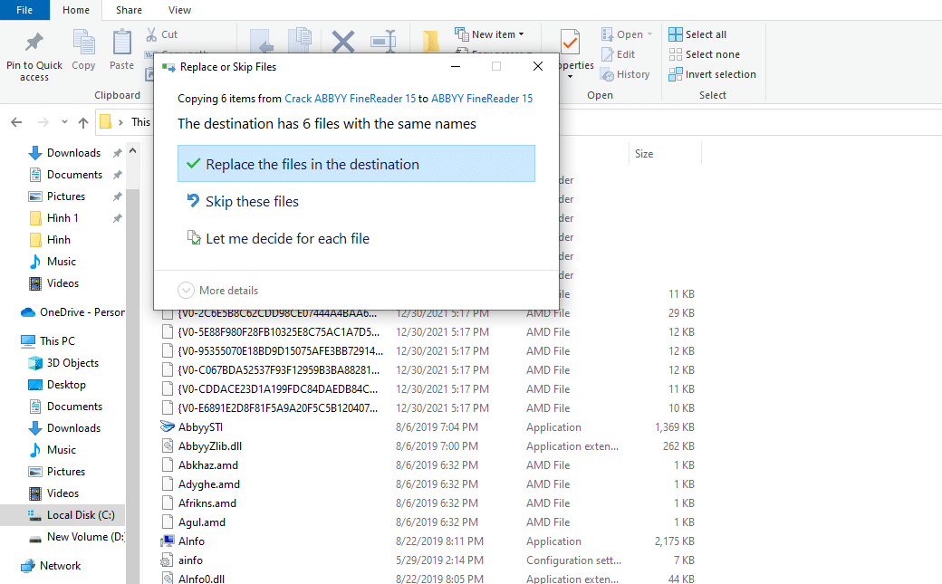The width and height of the screenshot is (942, 584).
Task: Switch to the Home ribbon tab
Action: [x=76, y=10]
